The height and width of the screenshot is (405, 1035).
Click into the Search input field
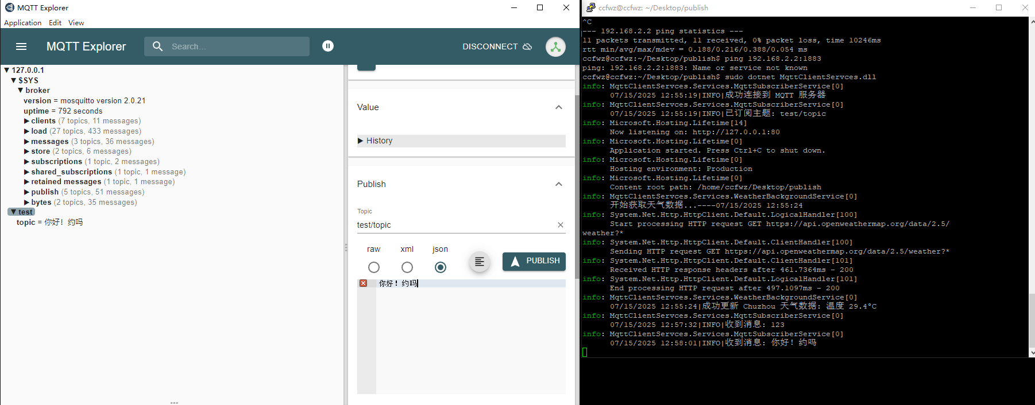(x=238, y=46)
